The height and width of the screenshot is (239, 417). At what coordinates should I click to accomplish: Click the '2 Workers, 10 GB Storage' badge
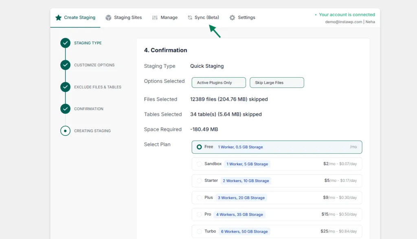[x=246, y=181]
